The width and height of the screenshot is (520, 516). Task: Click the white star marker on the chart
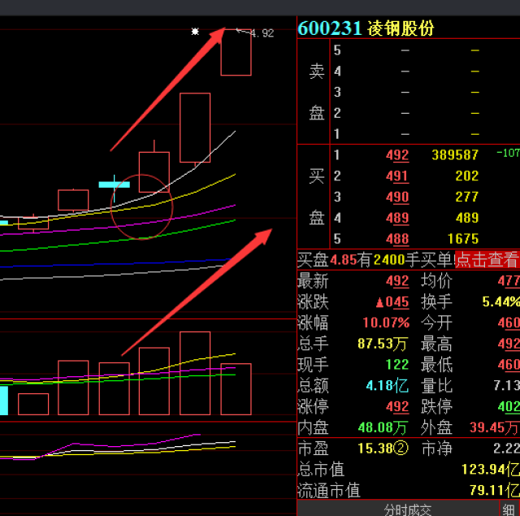coord(195,32)
